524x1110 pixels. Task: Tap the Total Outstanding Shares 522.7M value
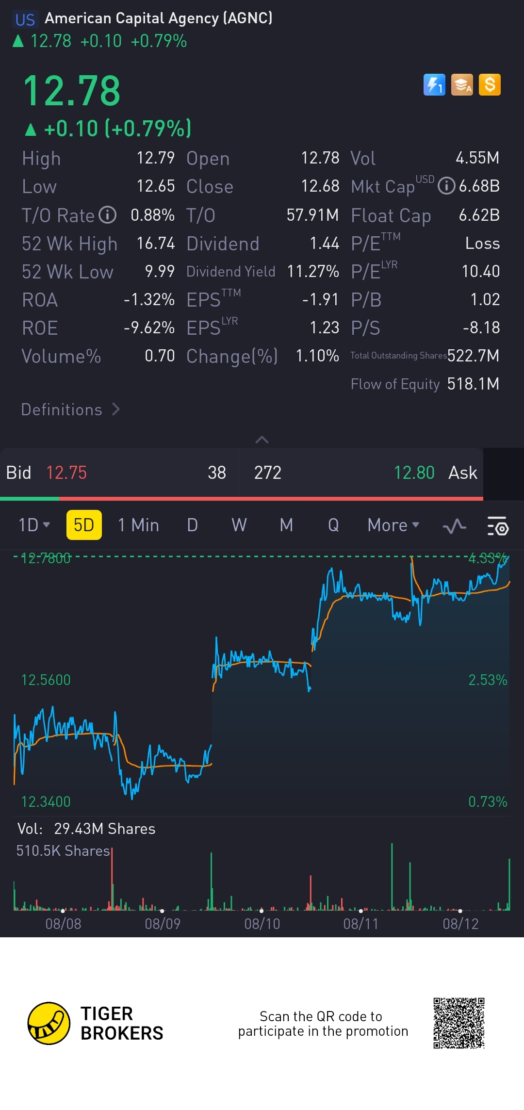pos(473,356)
